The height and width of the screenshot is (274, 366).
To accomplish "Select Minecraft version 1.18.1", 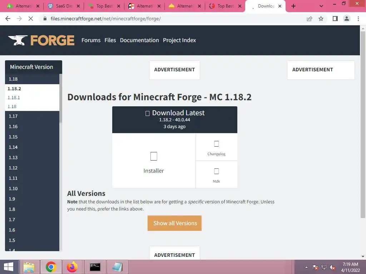I will pyautogui.click(x=14, y=98).
